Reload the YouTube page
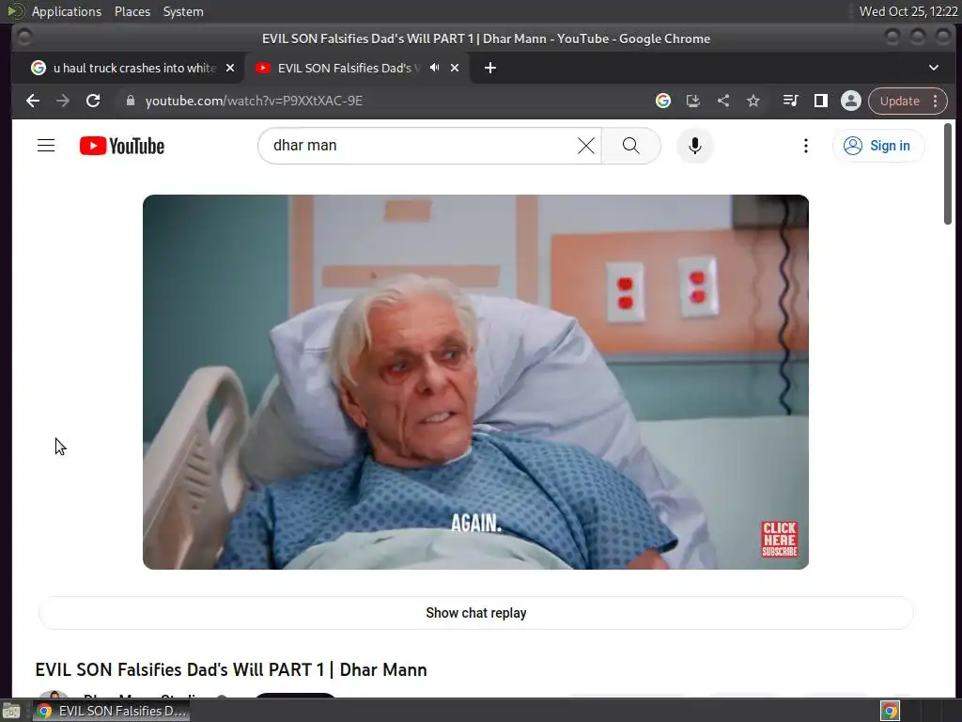Viewport: 962px width, 722px height. click(93, 101)
